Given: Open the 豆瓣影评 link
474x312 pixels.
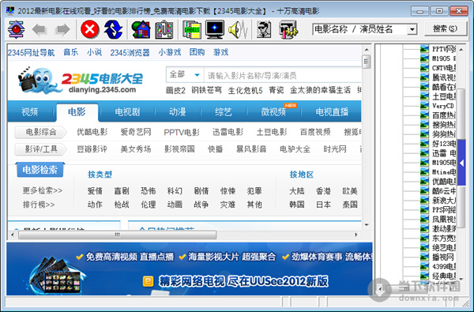Looking at the screenshot, I should point(92,149).
